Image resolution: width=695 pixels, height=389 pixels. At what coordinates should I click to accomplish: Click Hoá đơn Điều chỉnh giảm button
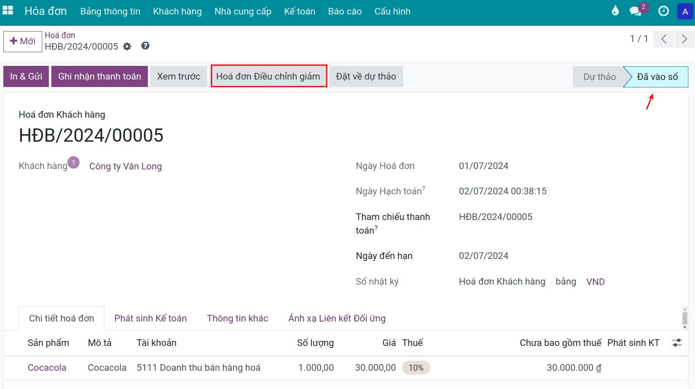tap(268, 76)
